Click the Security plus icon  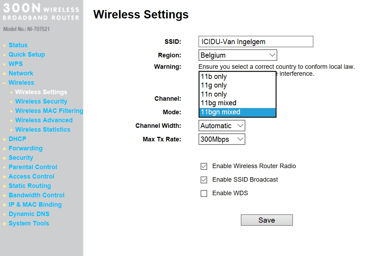coord(4,158)
